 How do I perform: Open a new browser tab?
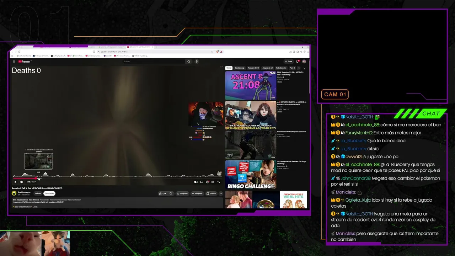[x=157, y=47]
